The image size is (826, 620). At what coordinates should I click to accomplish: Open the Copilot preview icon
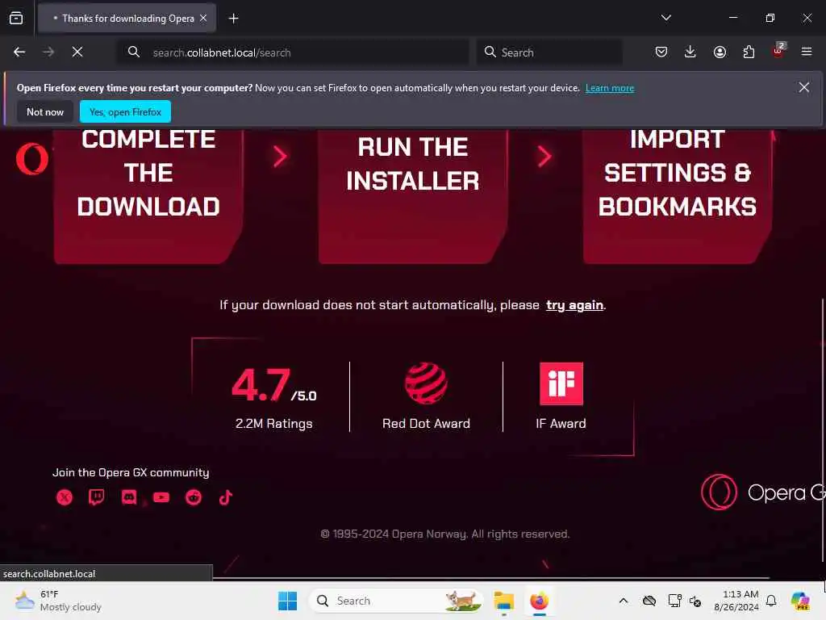coord(800,601)
